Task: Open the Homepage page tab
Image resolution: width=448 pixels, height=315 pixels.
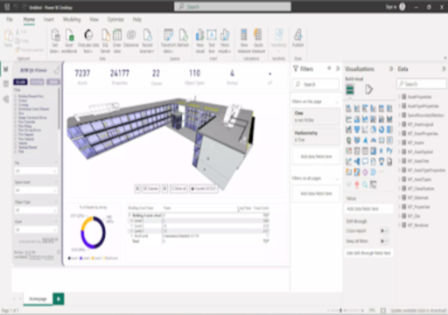Action: pos(38,299)
